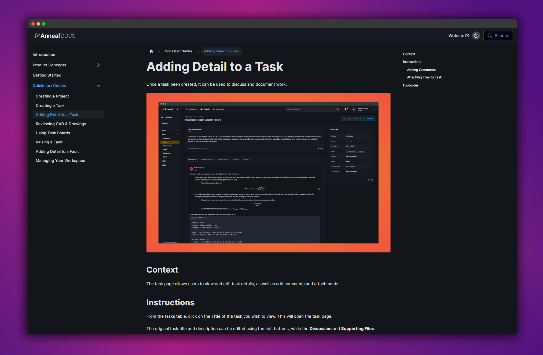Click Adding Detail to a Task breadcrumb
The width and height of the screenshot is (543, 355).
[221, 51]
